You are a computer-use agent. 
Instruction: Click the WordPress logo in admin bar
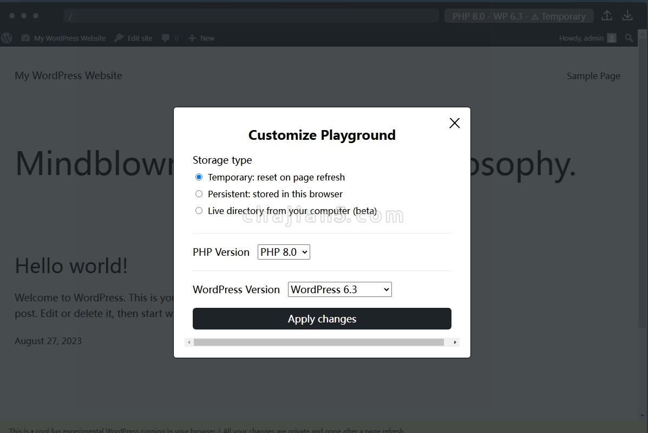tap(6, 38)
